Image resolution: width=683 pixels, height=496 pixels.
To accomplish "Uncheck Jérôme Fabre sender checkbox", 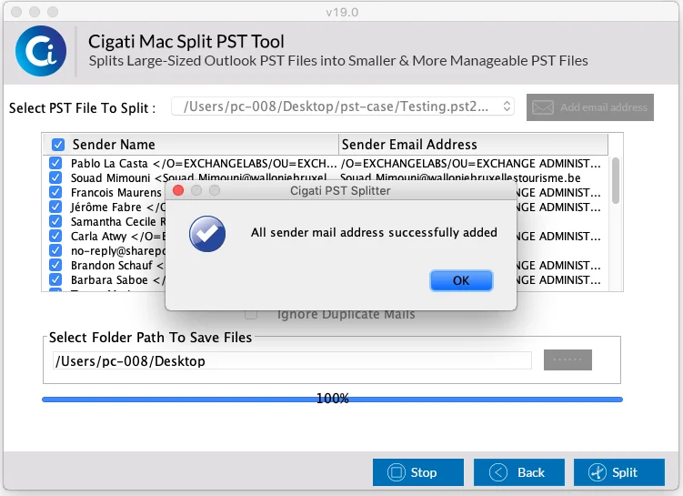I will coord(55,207).
